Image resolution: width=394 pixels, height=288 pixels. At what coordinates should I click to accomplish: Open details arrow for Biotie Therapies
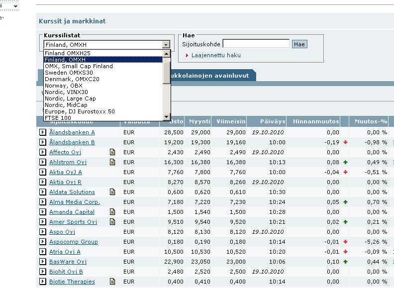(43, 282)
